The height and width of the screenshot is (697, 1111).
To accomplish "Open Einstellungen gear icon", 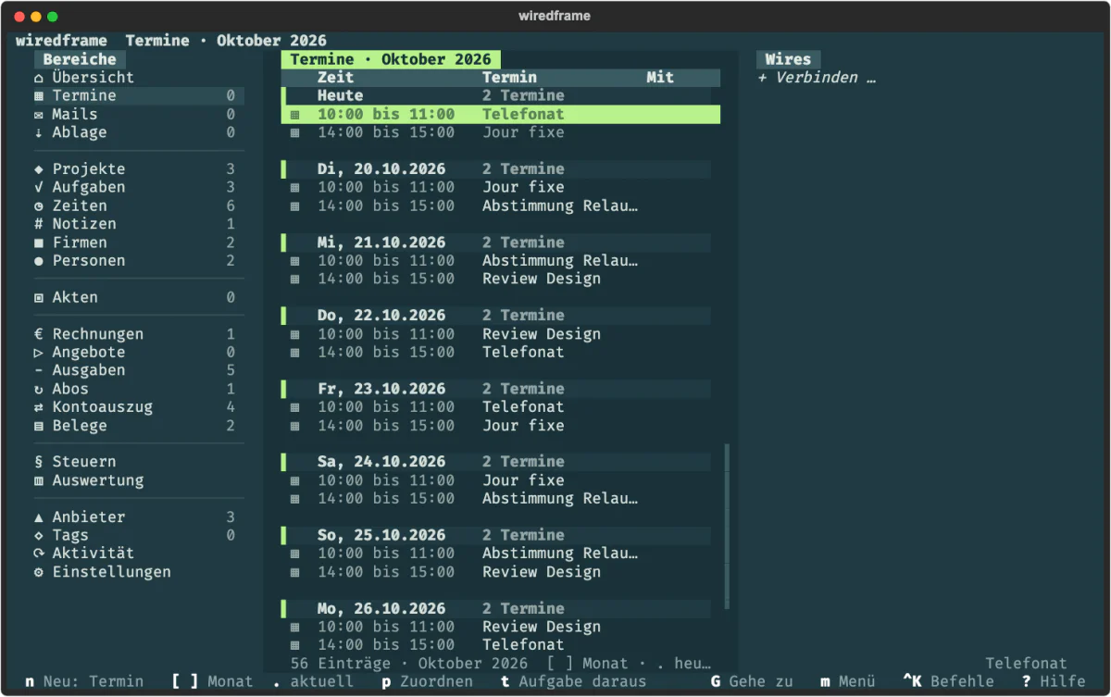I will [x=39, y=572].
